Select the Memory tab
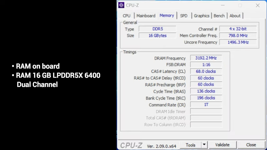This screenshot has height=150, width=267. pyautogui.click(x=167, y=16)
